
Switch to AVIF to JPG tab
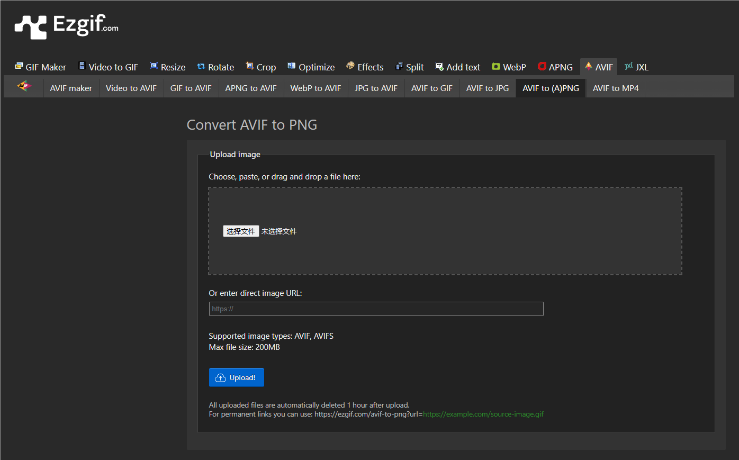(487, 88)
